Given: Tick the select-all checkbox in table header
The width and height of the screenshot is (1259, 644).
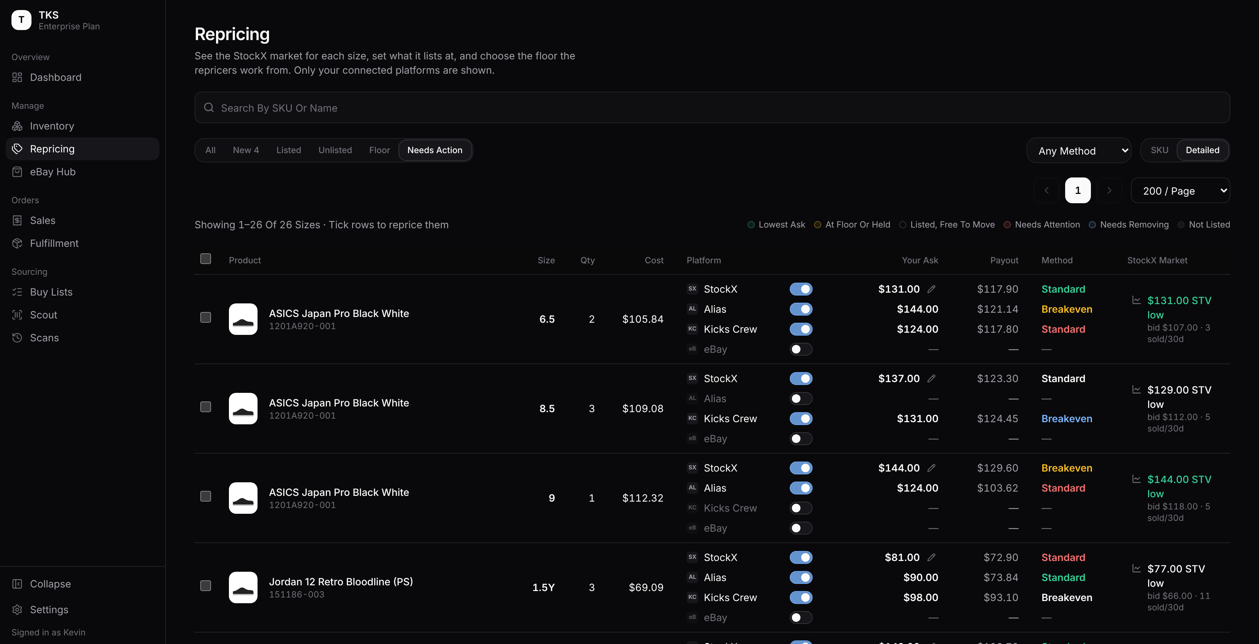Looking at the screenshot, I should 206,259.
